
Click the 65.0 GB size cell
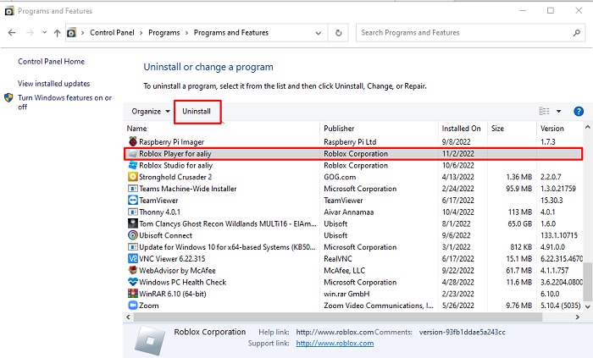pyautogui.click(x=519, y=224)
